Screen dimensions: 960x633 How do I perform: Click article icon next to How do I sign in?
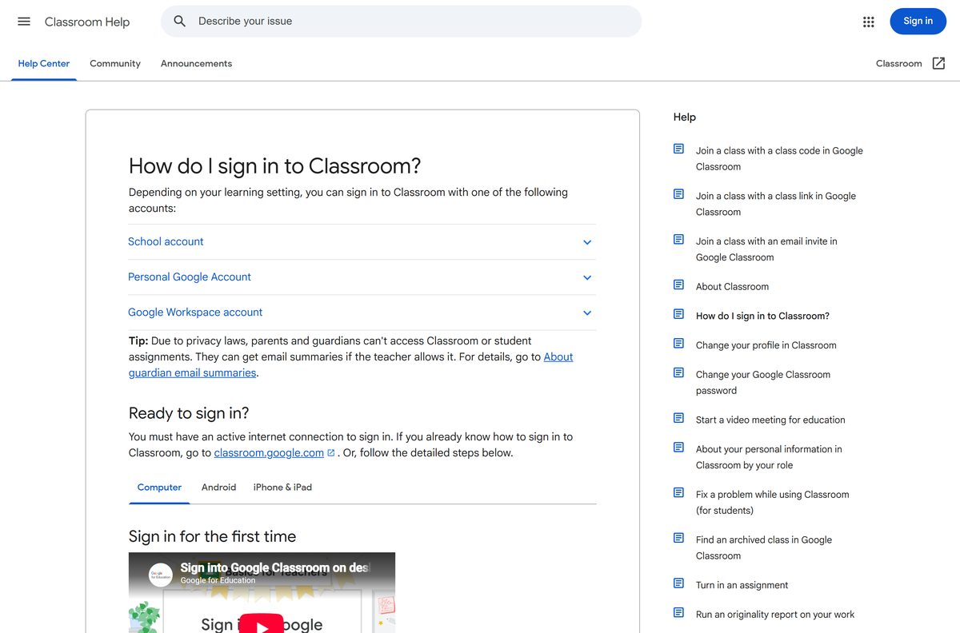pyautogui.click(x=679, y=314)
